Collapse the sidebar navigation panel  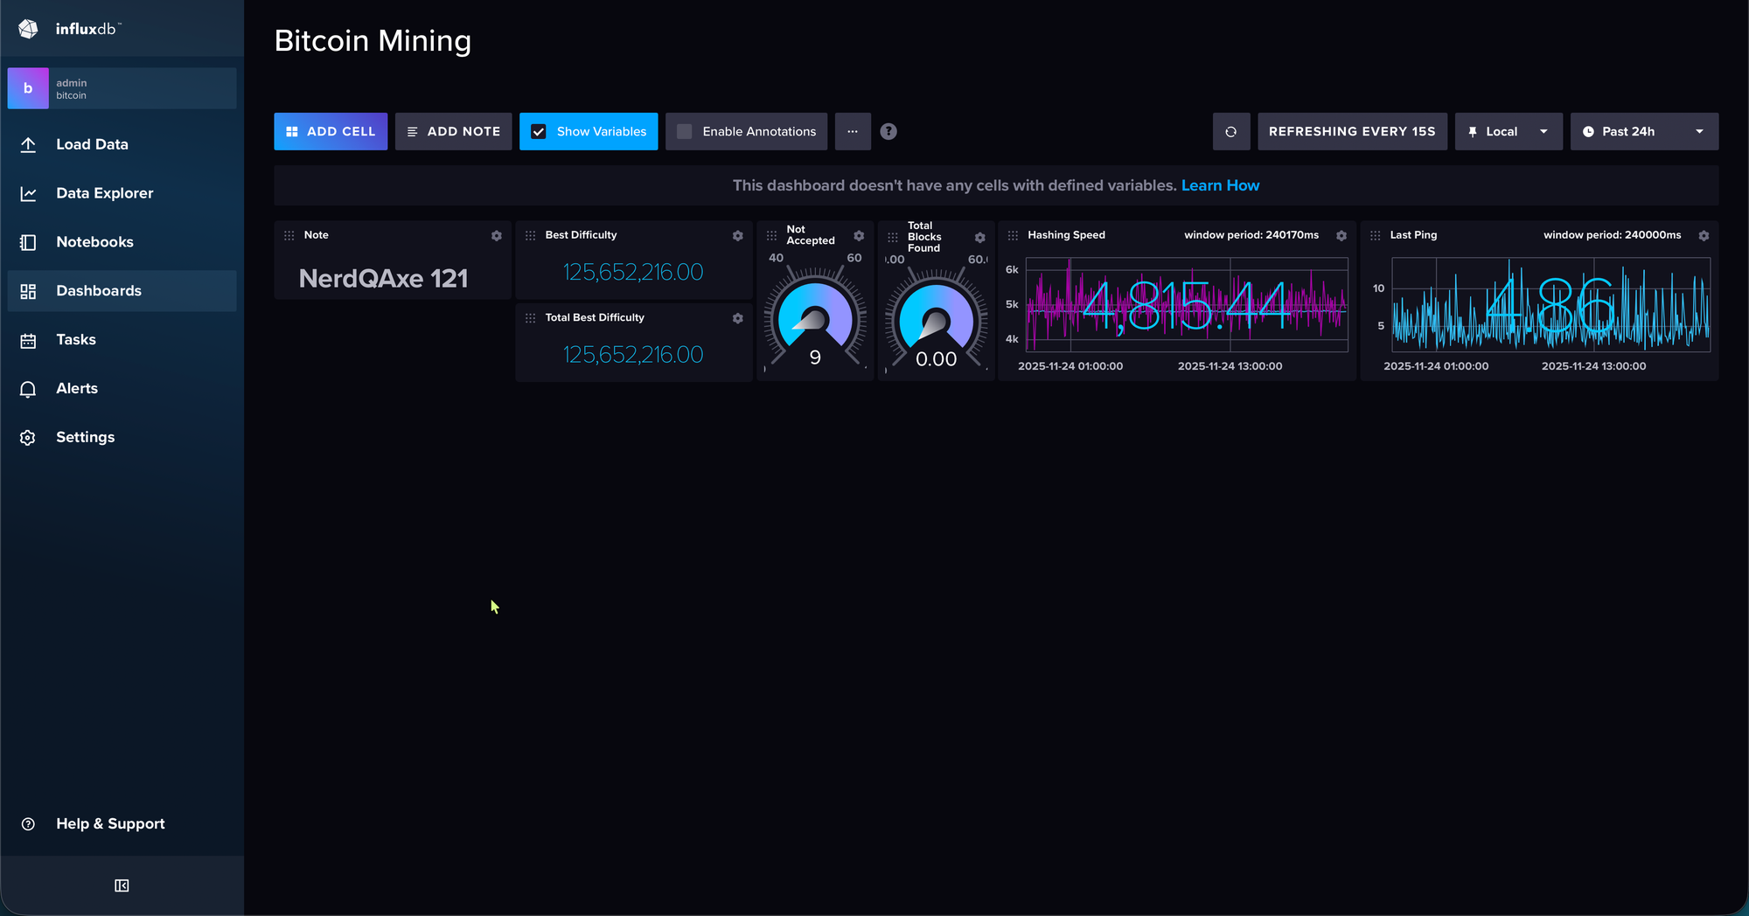coord(122,885)
